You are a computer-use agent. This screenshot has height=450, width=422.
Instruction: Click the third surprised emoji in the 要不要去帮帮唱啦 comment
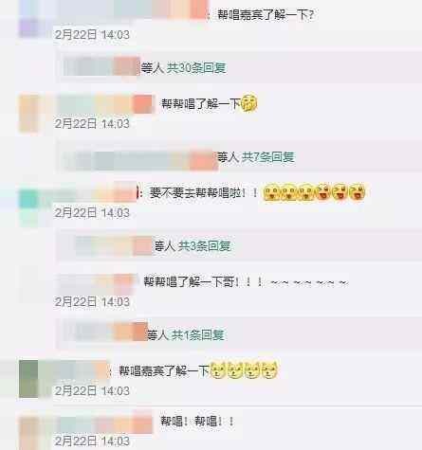[x=306, y=192]
